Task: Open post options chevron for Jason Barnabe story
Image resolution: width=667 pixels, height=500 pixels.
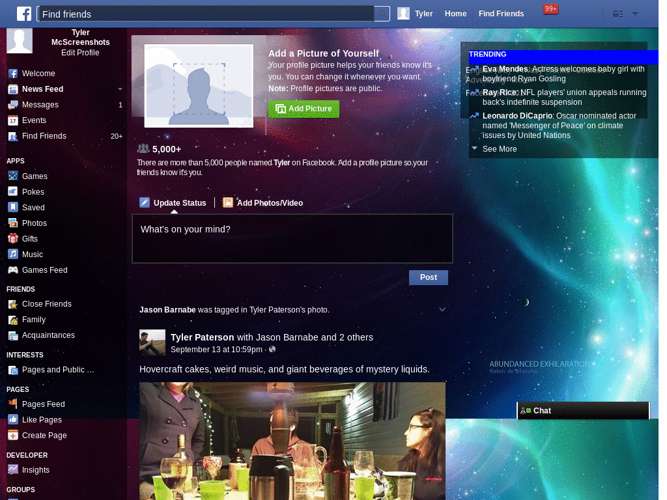Action: coord(442,309)
